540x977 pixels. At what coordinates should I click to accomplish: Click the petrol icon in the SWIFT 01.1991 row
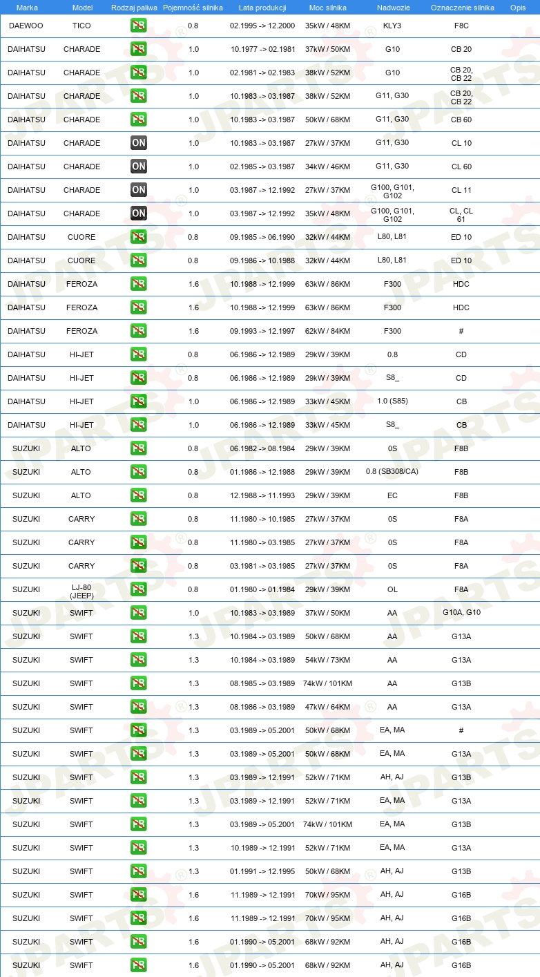click(x=138, y=871)
